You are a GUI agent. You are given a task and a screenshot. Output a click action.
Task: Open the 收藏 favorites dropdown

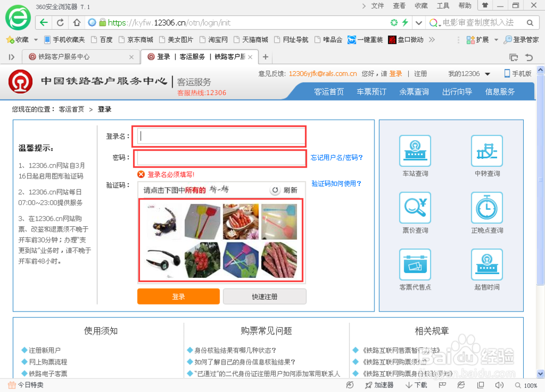21,39
